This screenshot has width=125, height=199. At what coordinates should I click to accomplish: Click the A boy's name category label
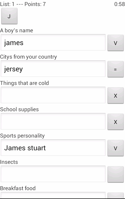point(16,30)
